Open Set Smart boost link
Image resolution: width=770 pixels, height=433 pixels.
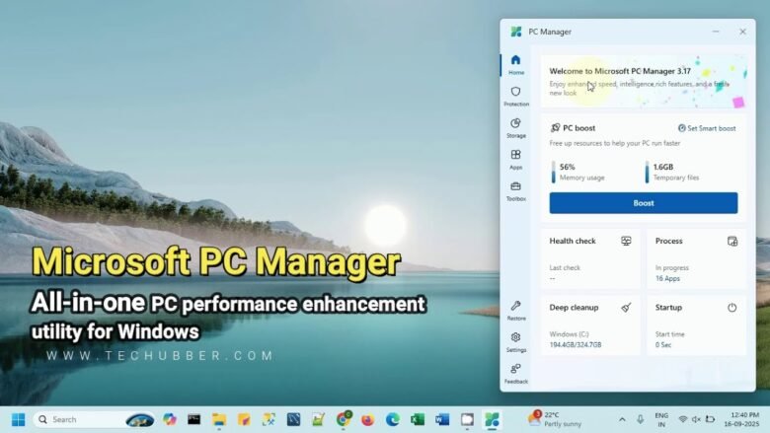(707, 128)
